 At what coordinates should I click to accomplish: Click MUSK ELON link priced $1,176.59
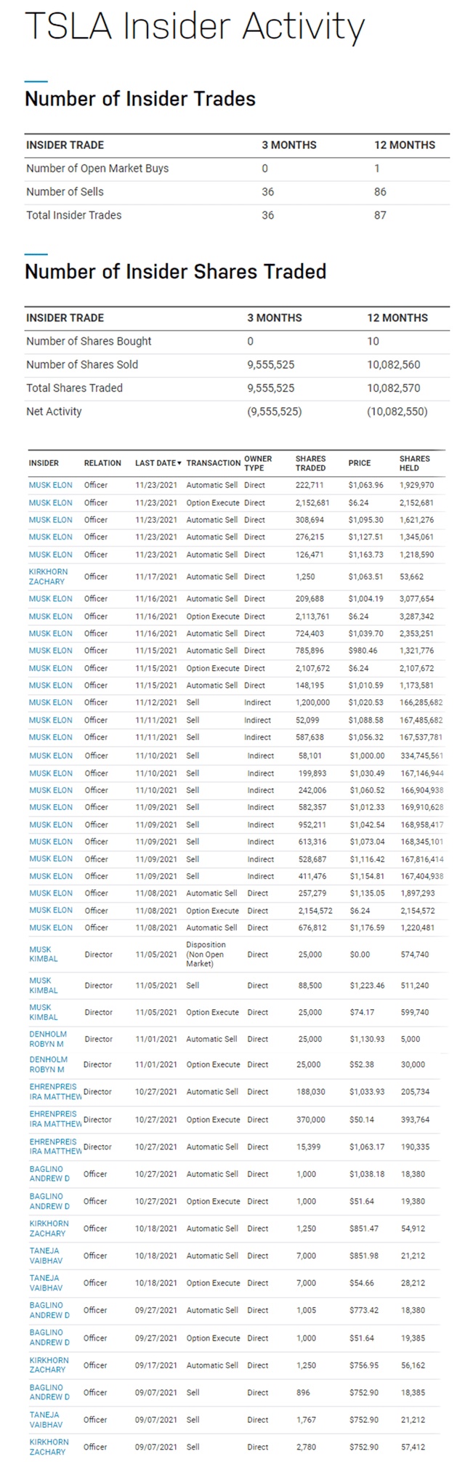(50, 928)
